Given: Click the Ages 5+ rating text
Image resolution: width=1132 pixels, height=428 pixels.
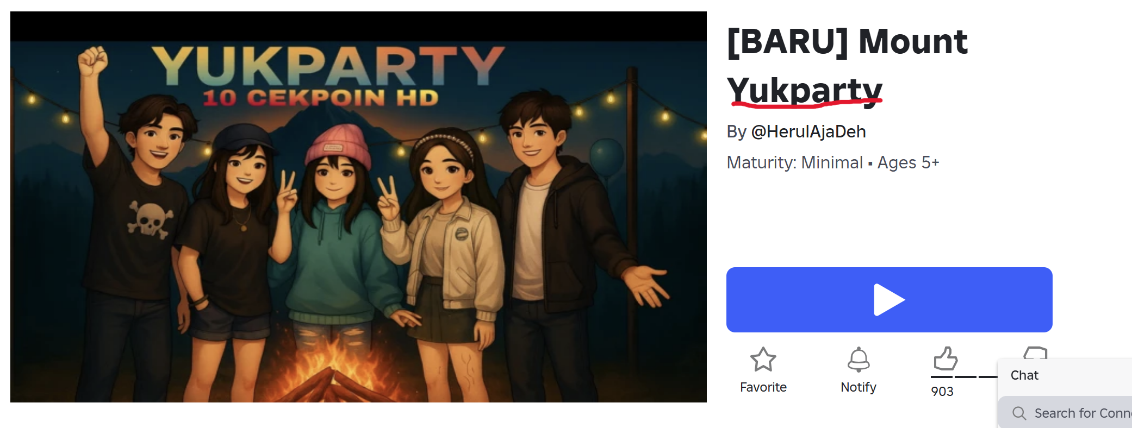Looking at the screenshot, I should [909, 162].
